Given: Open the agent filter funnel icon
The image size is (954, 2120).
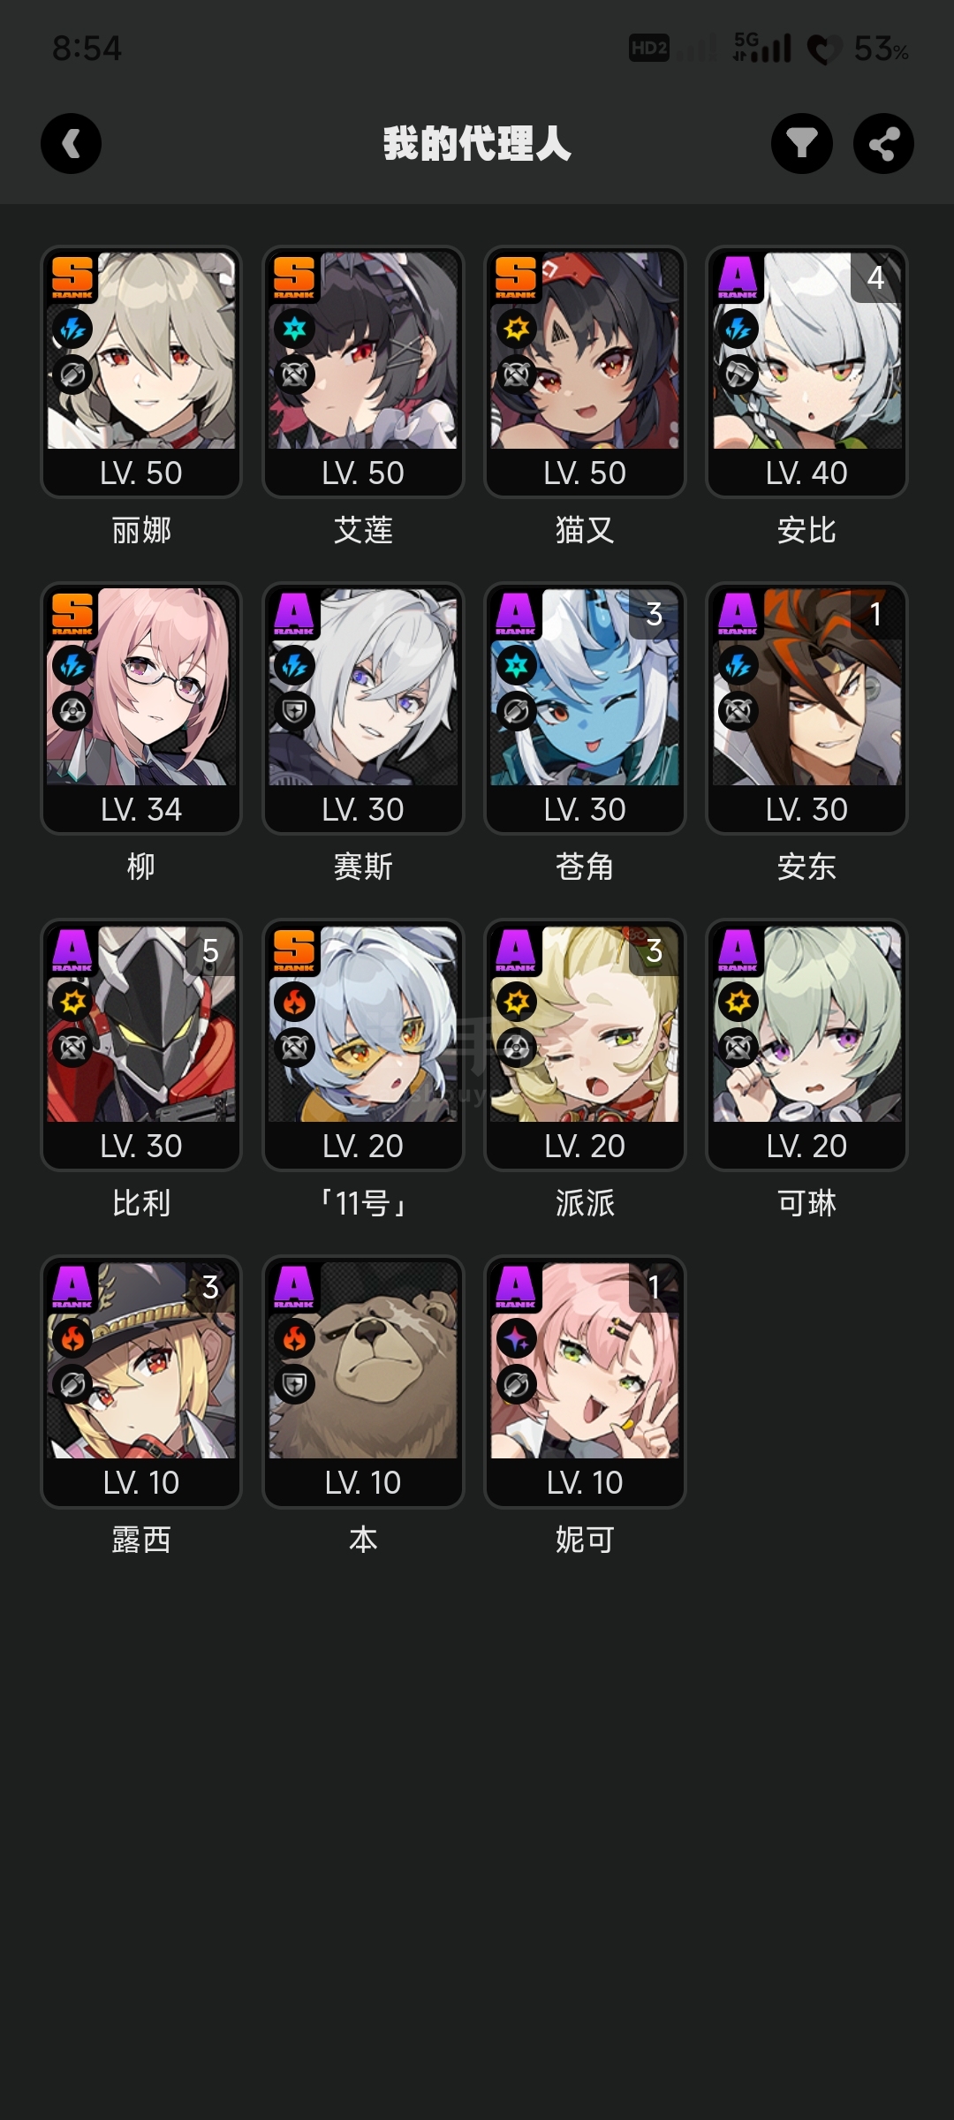Looking at the screenshot, I should [x=802, y=144].
